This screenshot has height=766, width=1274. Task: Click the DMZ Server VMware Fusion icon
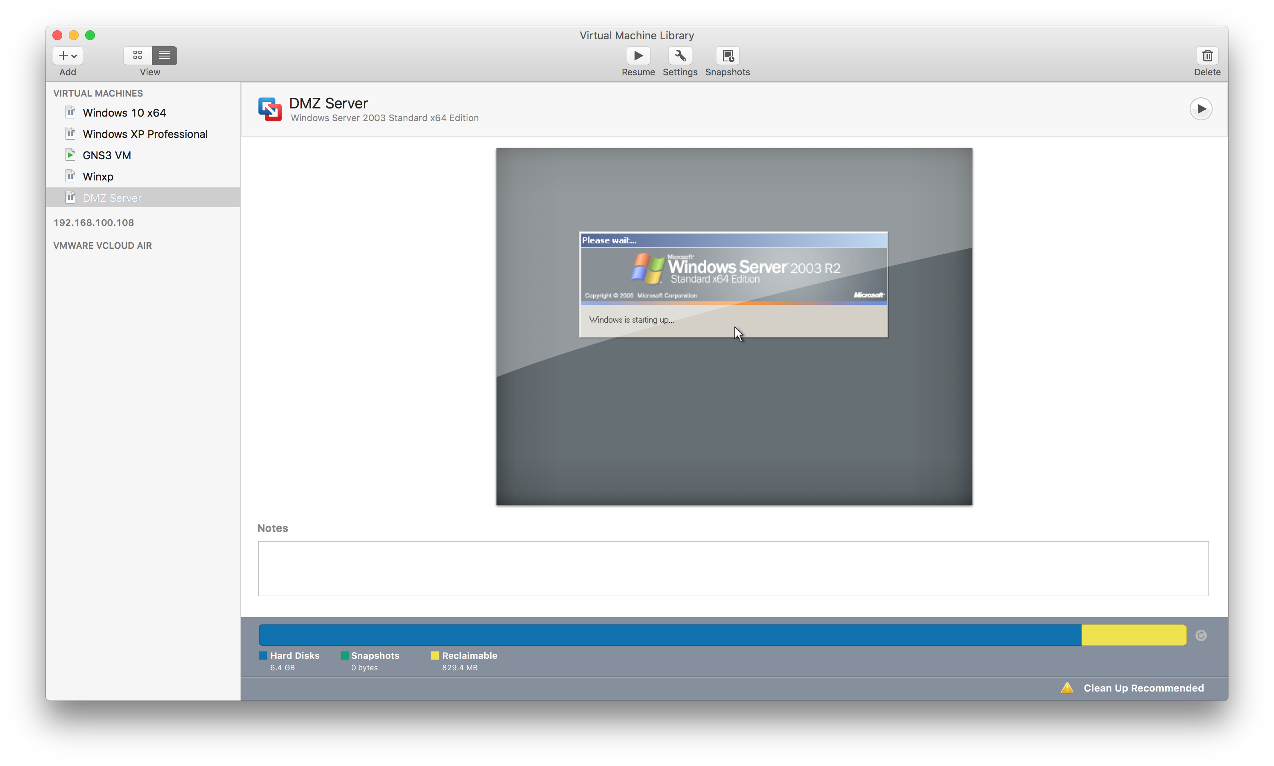269,109
